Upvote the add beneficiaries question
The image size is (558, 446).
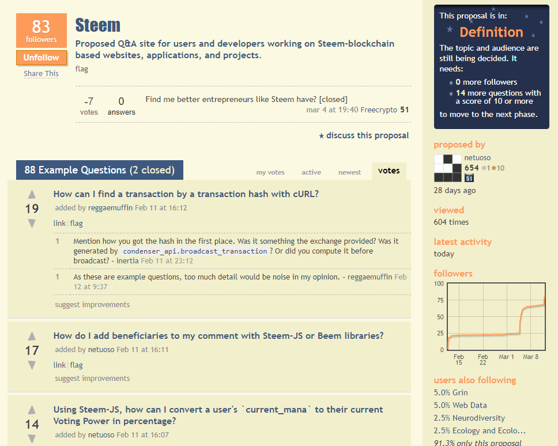[32, 336]
